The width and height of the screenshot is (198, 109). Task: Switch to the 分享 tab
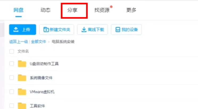[72, 10]
